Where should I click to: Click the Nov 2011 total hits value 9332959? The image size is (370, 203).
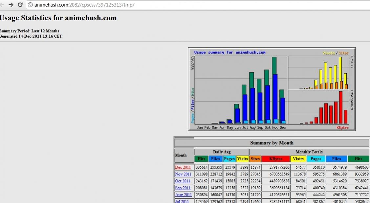[x=361, y=174]
